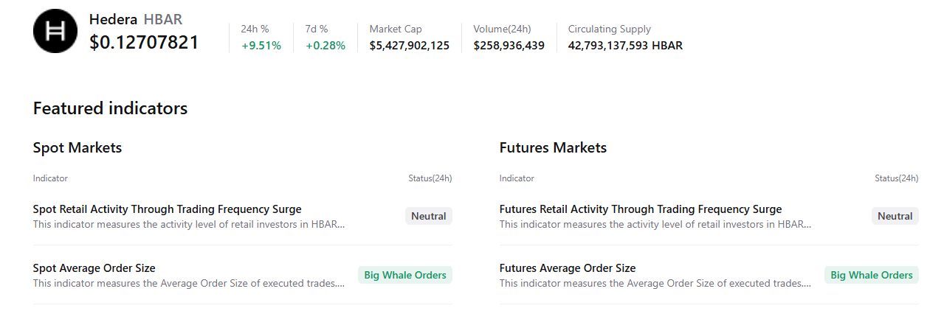This screenshot has width=944, height=311.
Task: Click Neutral status badge in Spot Markets
Action: (x=428, y=217)
